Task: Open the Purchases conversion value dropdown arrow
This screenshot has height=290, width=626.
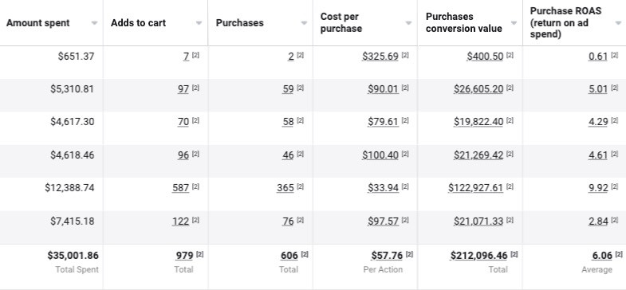Action: click(x=514, y=23)
